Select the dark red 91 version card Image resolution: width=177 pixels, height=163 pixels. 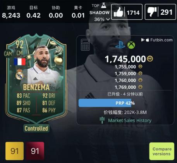(35, 151)
